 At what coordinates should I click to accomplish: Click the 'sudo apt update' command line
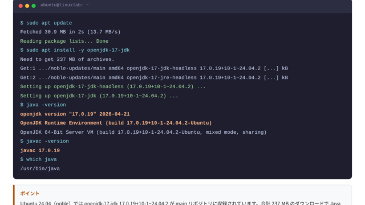[46, 23]
